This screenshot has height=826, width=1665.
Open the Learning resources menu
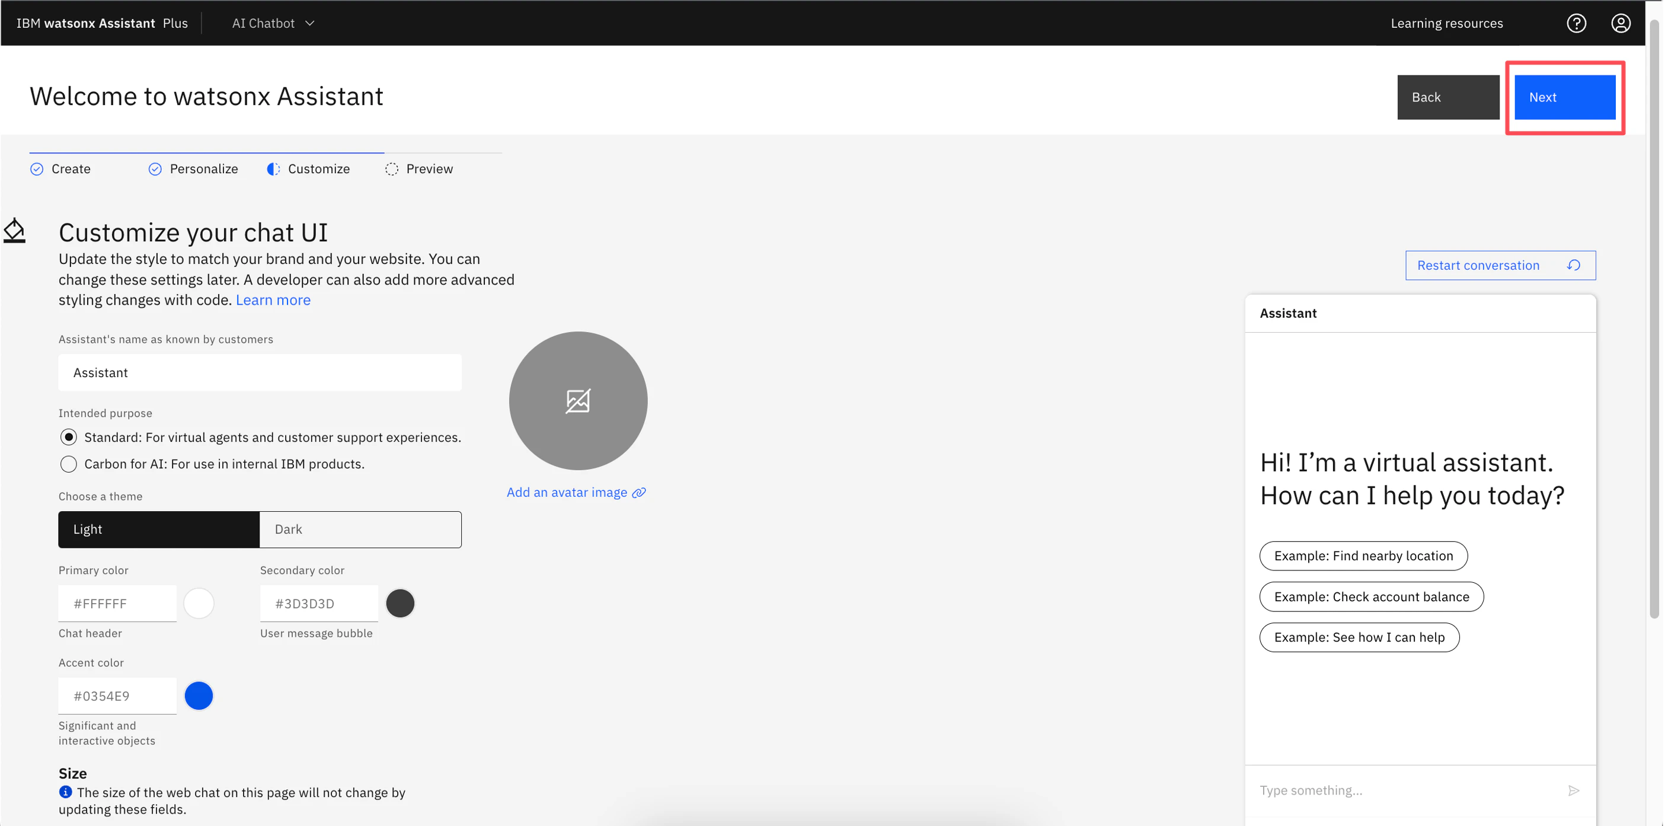click(1446, 23)
